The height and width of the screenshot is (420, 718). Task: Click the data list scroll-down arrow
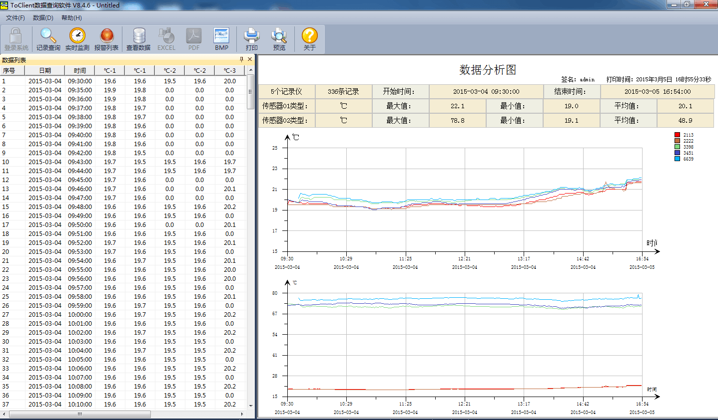point(251,406)
